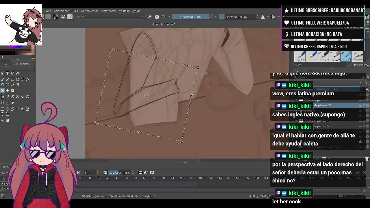This screenshot has height=208, width=370.
Task: Open the Herramientas menu
Action: pyautogui.click(x=90, y=11)
